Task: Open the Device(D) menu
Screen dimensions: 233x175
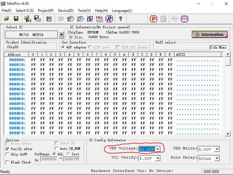Action: click(65, 11)
